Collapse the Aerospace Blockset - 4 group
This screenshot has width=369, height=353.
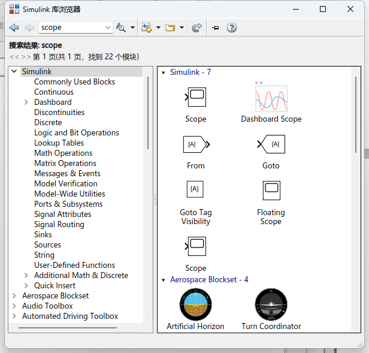(x=163, y=280)
